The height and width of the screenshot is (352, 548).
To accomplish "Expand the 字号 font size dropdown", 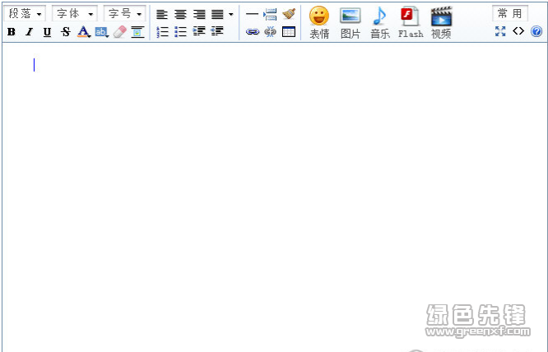I will 125,14.
